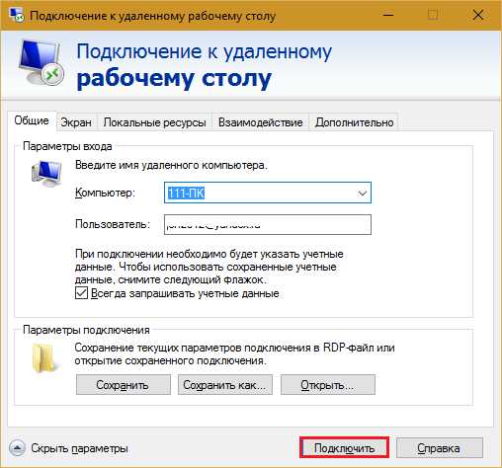Click the Сохранить как... button
The width and height of the screenshot is (502, 468).
(x=225, y=384)
